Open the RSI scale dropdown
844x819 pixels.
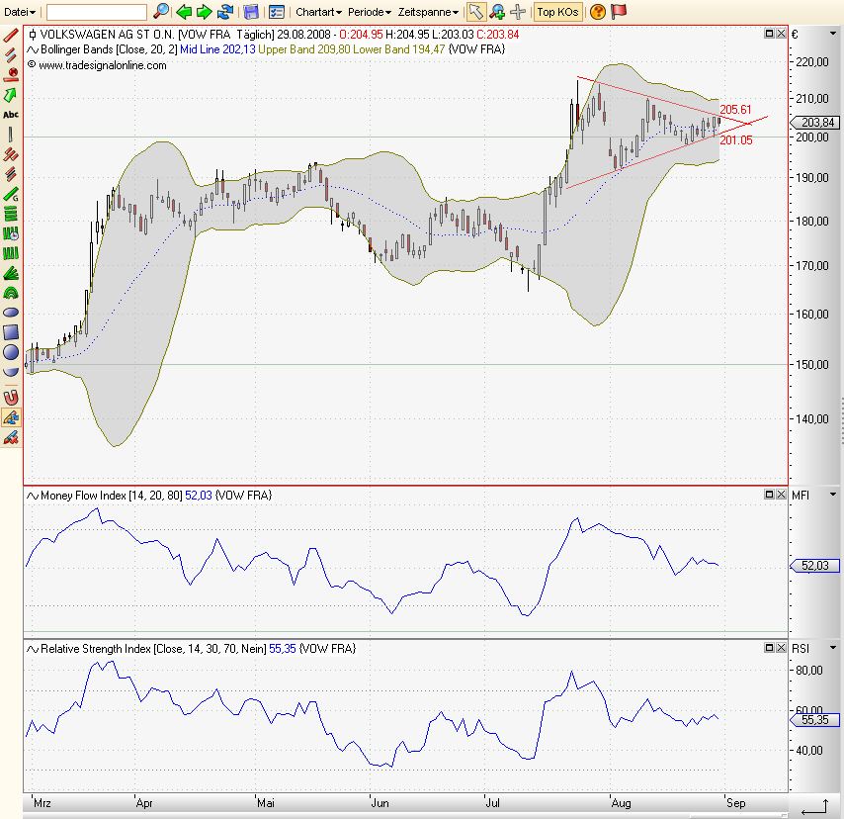[x=833, y=648]
